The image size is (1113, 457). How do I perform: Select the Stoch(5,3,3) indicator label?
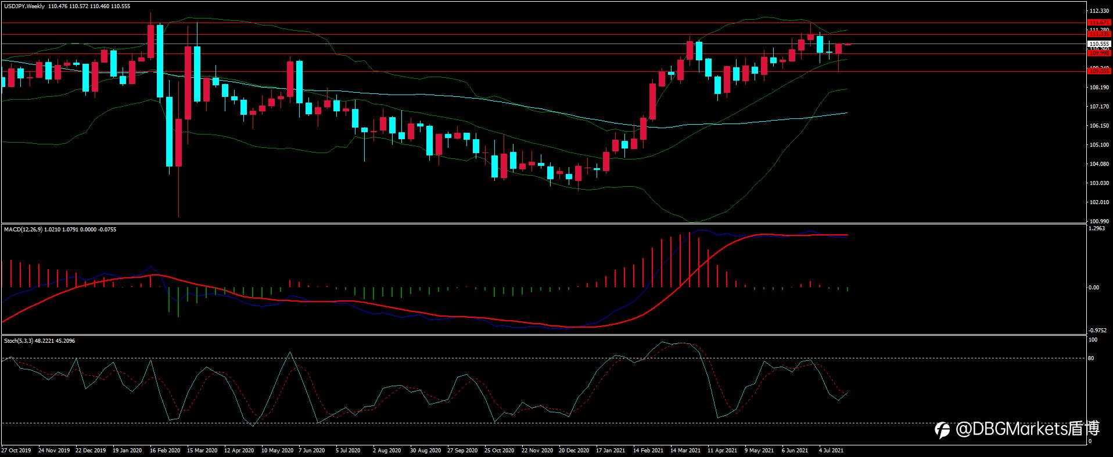[x=19, y=341]
